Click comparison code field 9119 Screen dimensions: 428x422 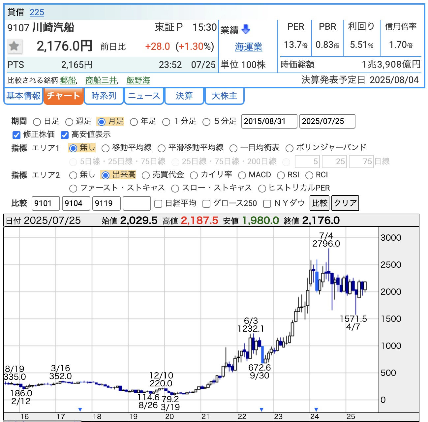coord(107,203)
